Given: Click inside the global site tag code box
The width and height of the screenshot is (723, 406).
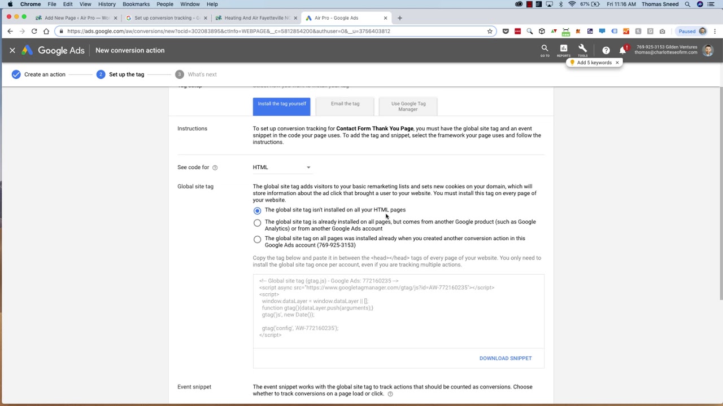Looking at the screenshot, I should tap(399, 311).
